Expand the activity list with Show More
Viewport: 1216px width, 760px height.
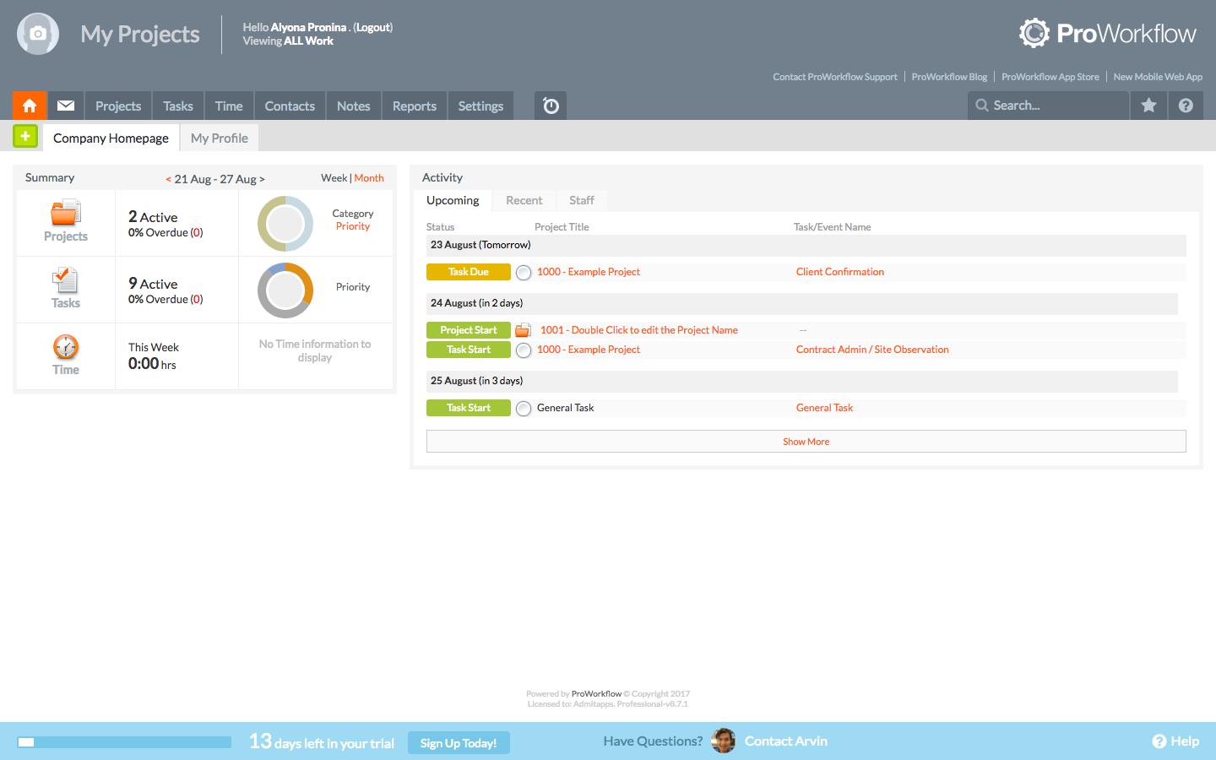tap(806, 441)
